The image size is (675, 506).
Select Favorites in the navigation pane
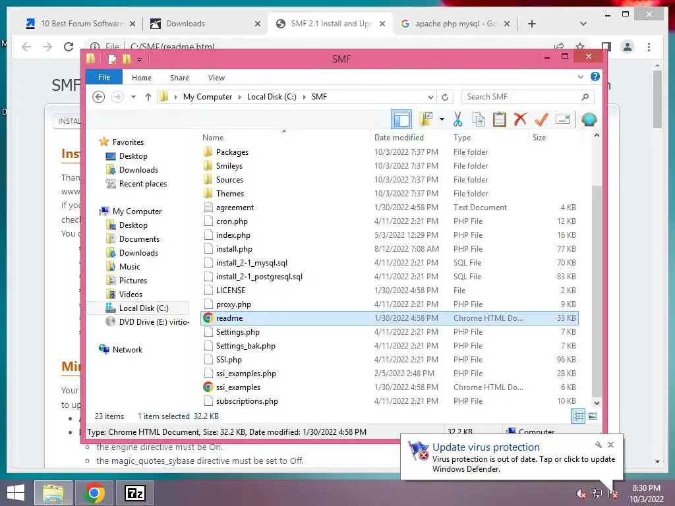[128, 142]
